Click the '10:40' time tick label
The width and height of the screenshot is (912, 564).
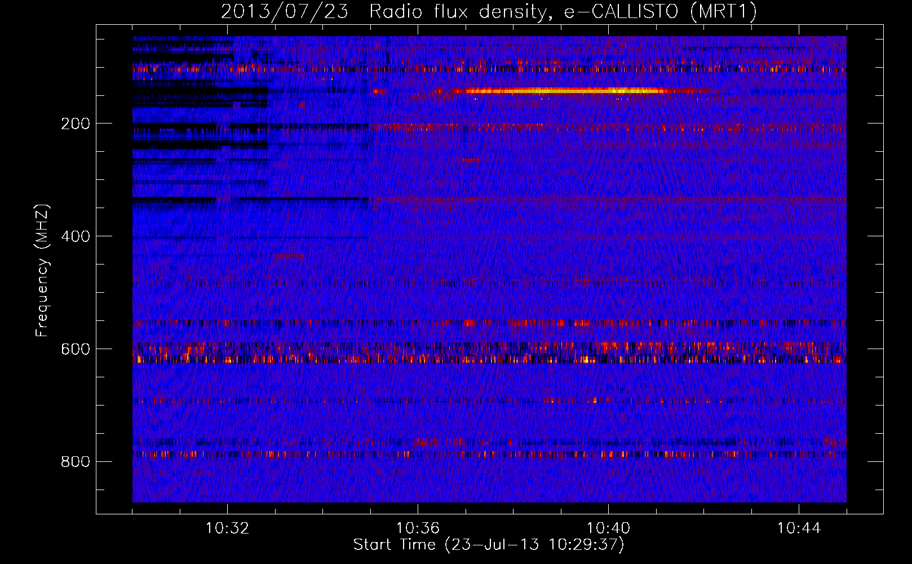click(x=608, y=528)
